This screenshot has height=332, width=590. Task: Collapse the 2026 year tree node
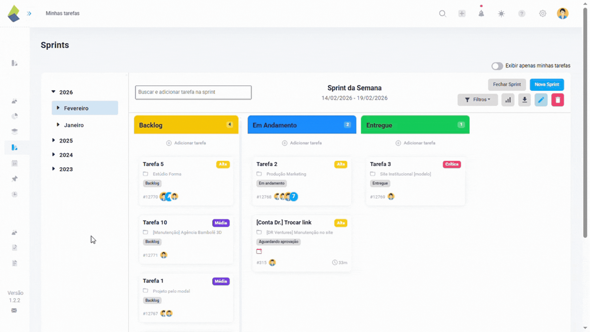53,92
